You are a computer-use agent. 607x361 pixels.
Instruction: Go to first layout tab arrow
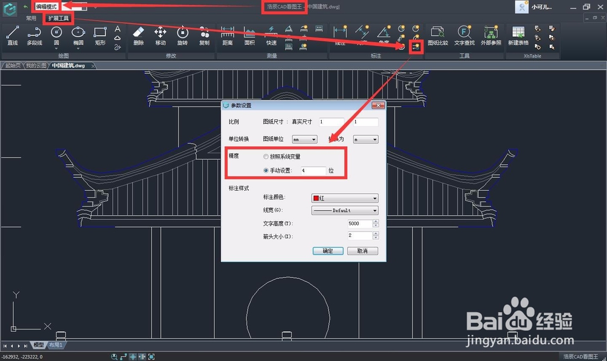click(5, 346)
